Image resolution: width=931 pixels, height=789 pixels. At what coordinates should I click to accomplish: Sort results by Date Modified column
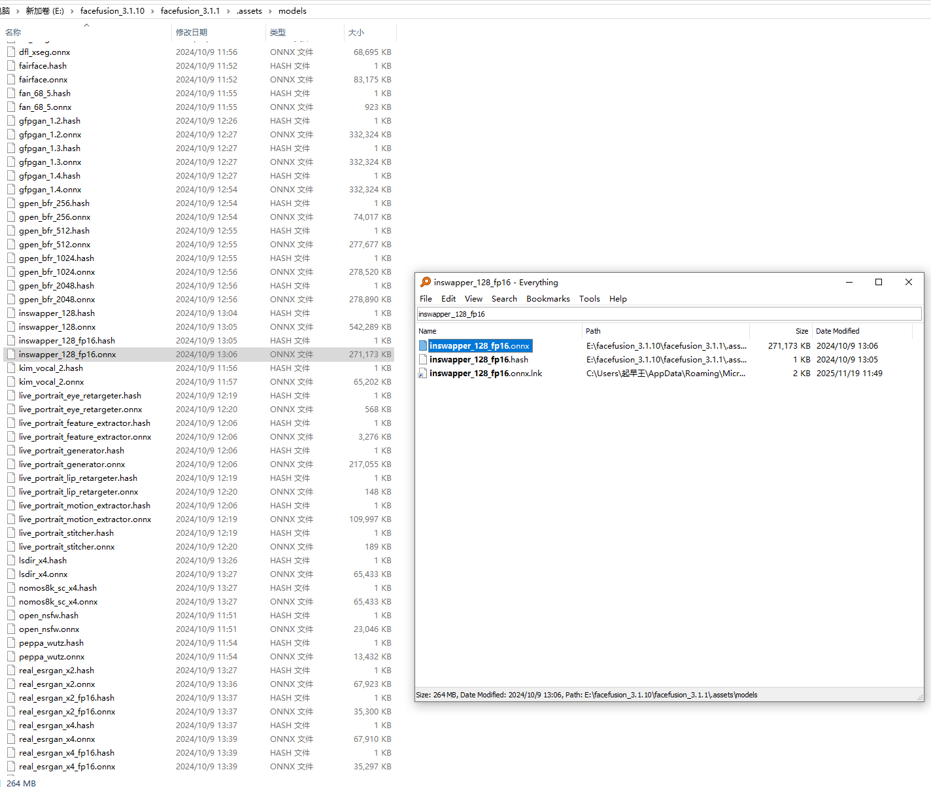[838, 331]
